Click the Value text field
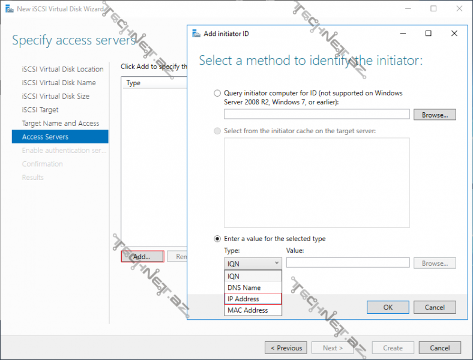The width and height of the screenshot is (473, 360). 348,263
